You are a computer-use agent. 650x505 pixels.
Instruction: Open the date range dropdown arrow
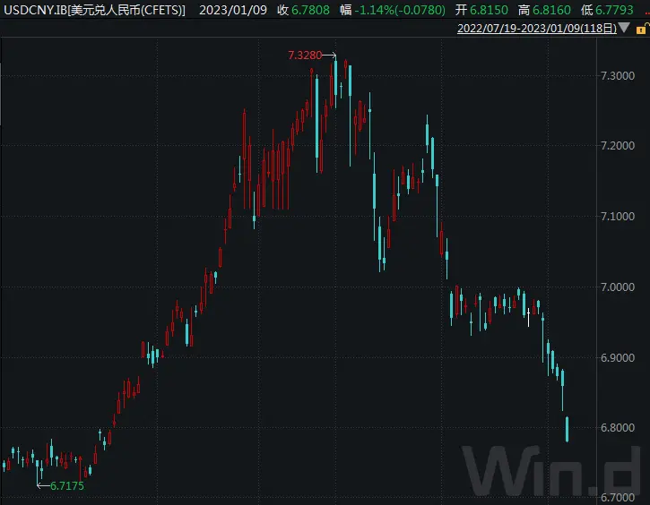(624, 28)
